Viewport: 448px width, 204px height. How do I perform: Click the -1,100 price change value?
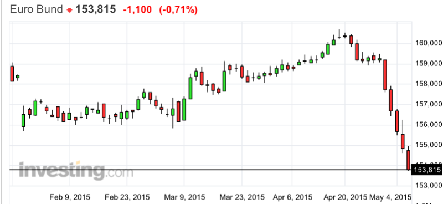coord(137,10)
